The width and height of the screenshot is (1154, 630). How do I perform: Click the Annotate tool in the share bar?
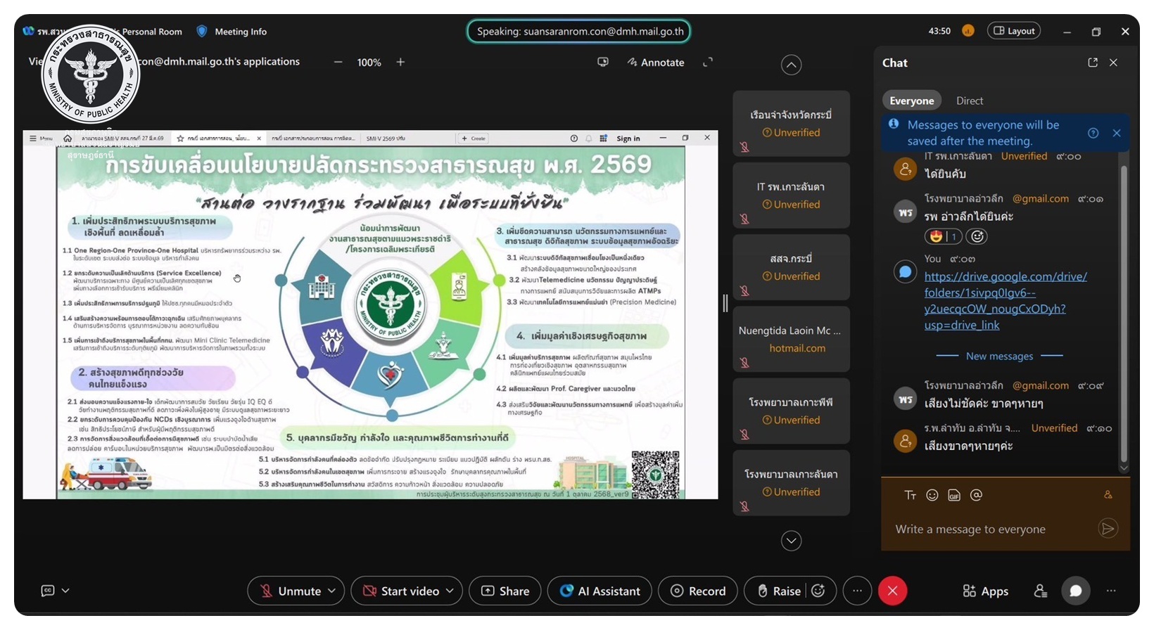click(x=656, y=62)
